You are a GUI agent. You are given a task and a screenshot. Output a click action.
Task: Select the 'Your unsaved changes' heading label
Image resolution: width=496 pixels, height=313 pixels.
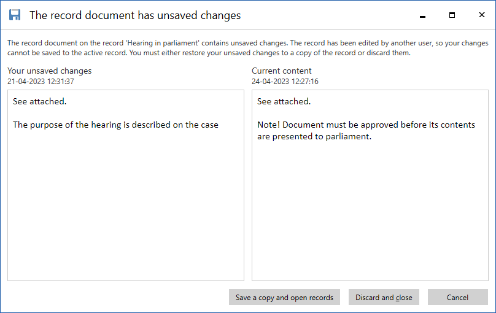click(49, 71)
